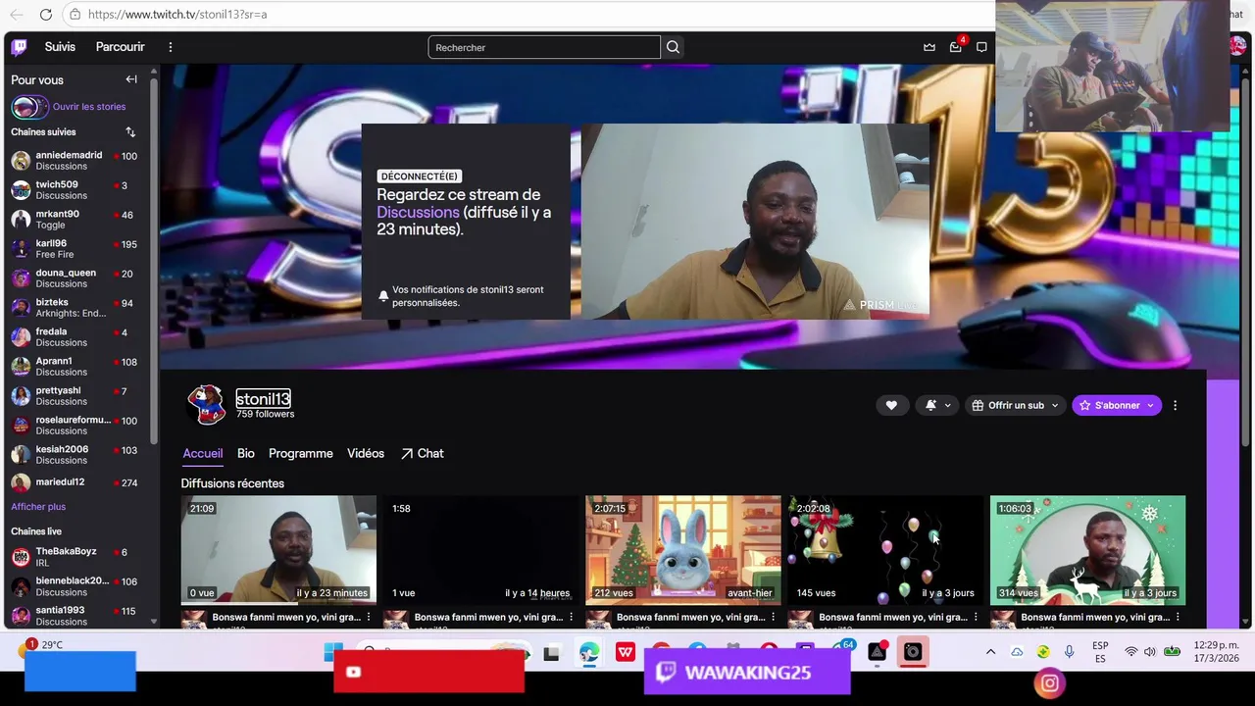This screenshot has width=1255, height=706.
Task: Switch to the Bio tab
Action: (245, 453)
